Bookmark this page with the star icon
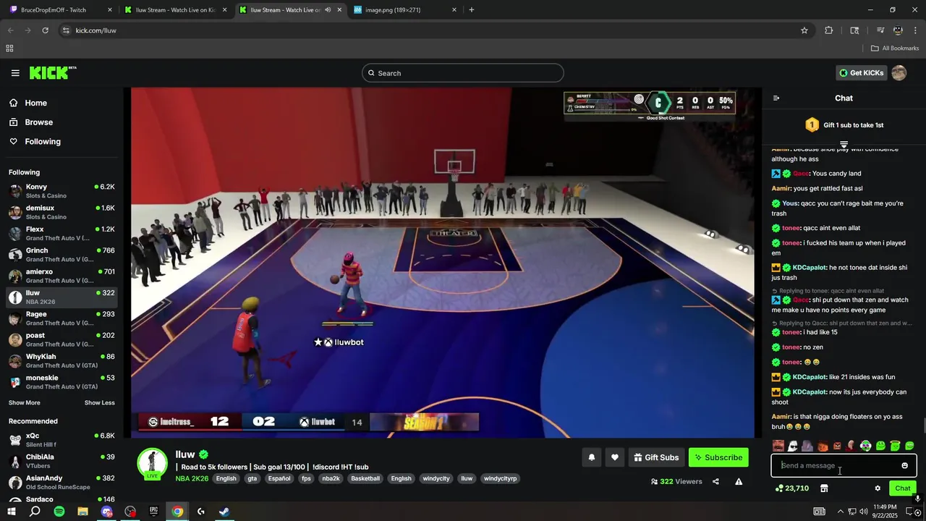926x521 pixels. tap(804, 30)
